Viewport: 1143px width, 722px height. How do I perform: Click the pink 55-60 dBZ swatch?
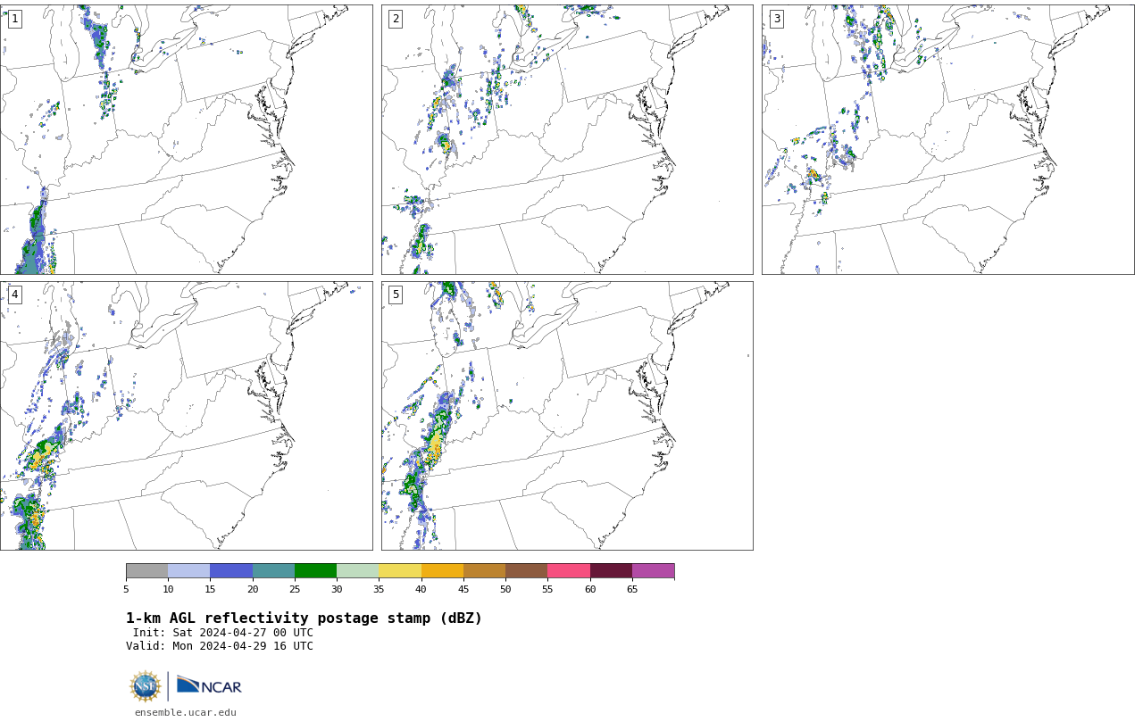569,571
